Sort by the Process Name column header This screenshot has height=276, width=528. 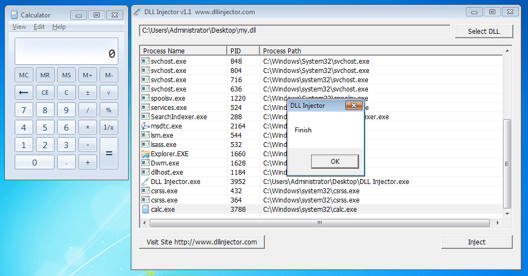tap(184, 51)
